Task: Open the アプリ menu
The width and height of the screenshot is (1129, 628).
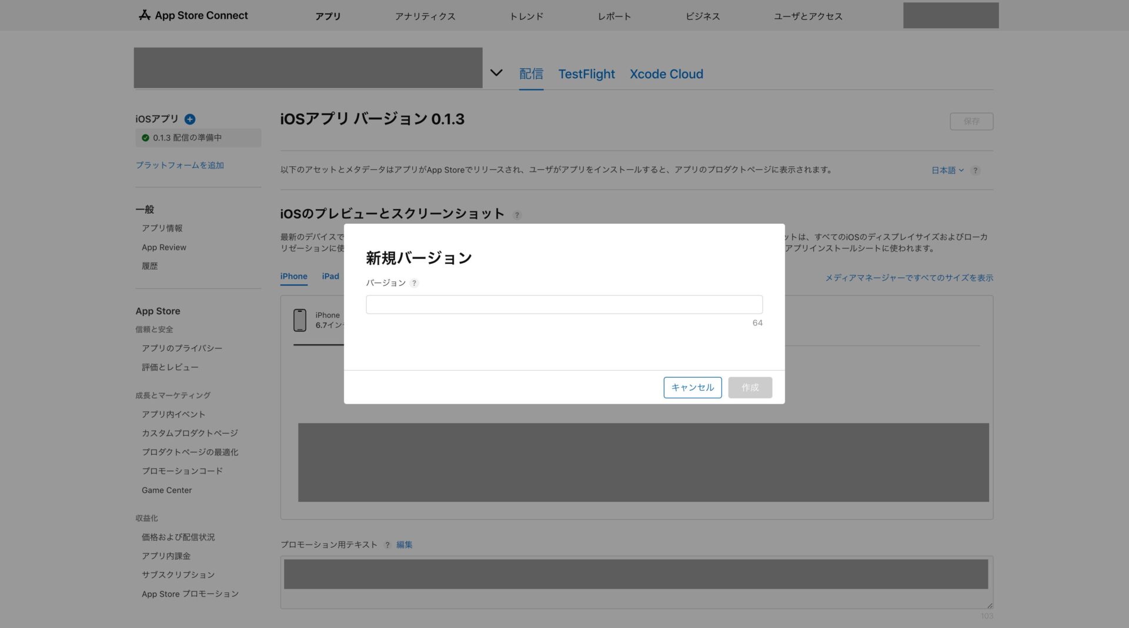Action: [328, 16]
